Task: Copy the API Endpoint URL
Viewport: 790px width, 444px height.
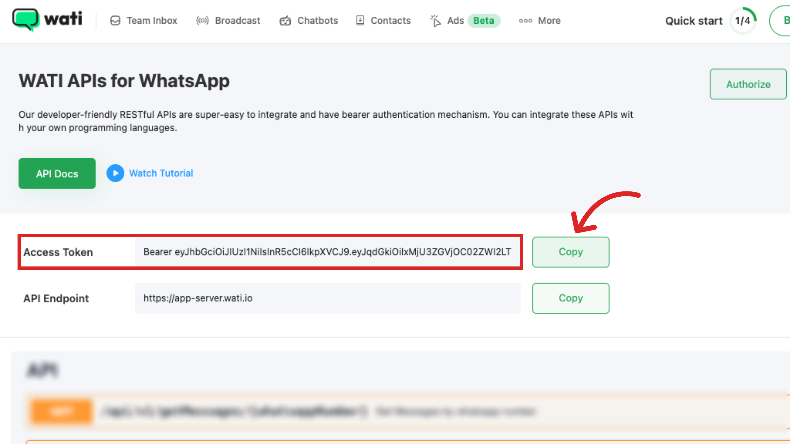Action: [571, 298]
